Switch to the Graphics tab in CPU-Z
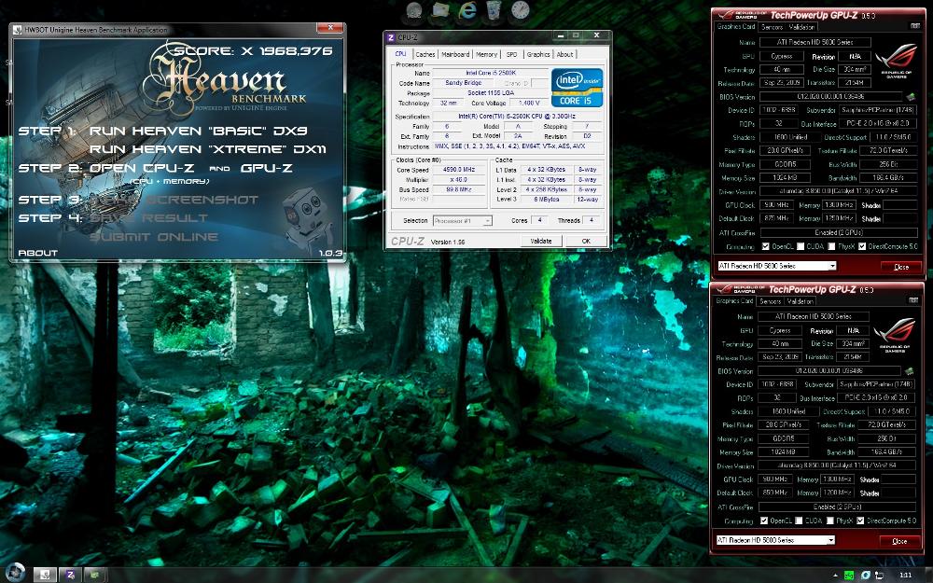 (x=538, y=54)
